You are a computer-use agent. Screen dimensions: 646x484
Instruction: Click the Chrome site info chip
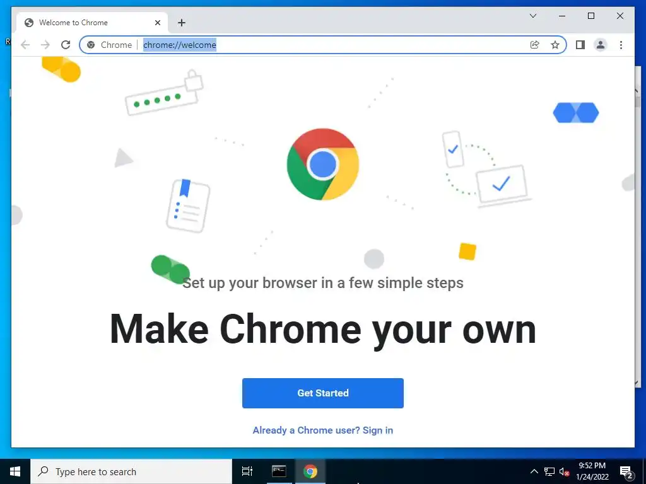pyautogui.click(x=110, y=45)
